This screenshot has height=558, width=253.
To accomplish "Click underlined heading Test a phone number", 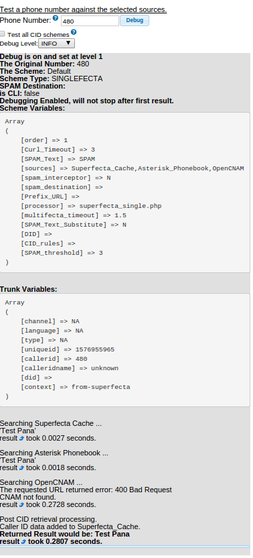I will point(83,9).
